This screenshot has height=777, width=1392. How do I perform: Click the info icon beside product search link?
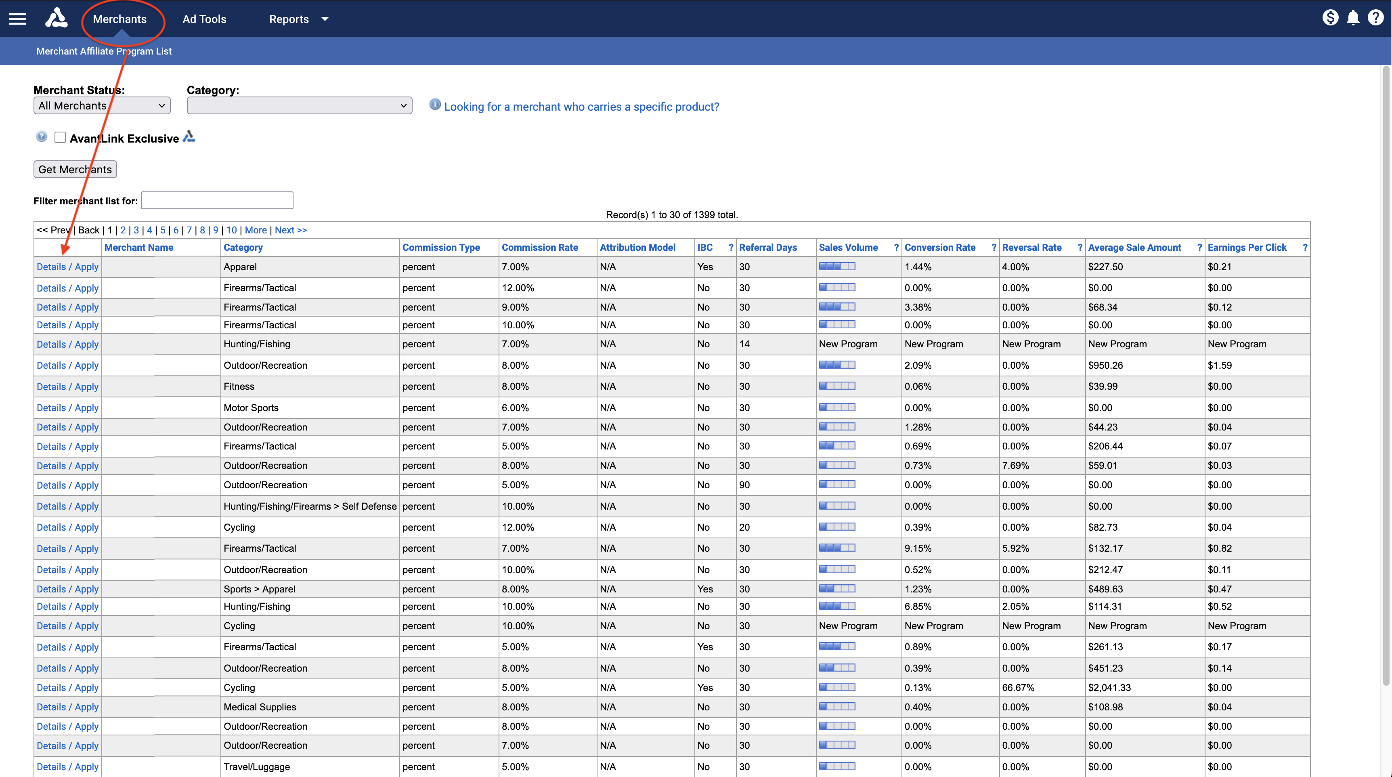435,104
